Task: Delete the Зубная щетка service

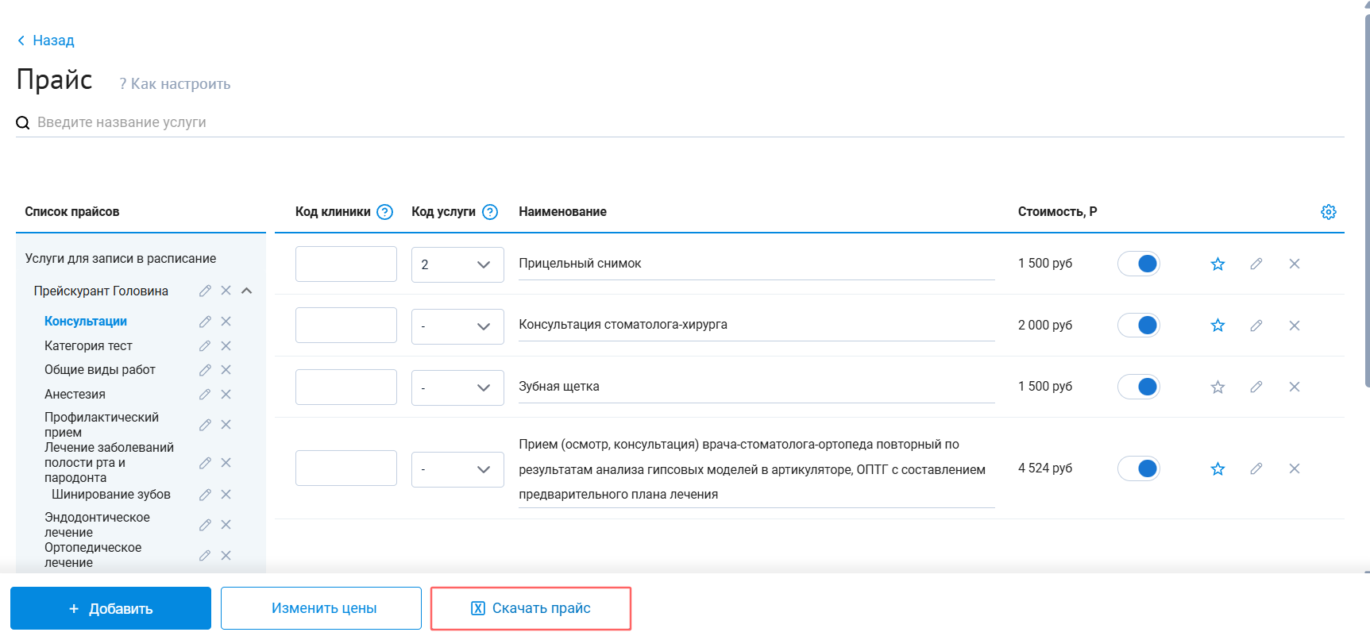Action: (x=1295, y=387)
